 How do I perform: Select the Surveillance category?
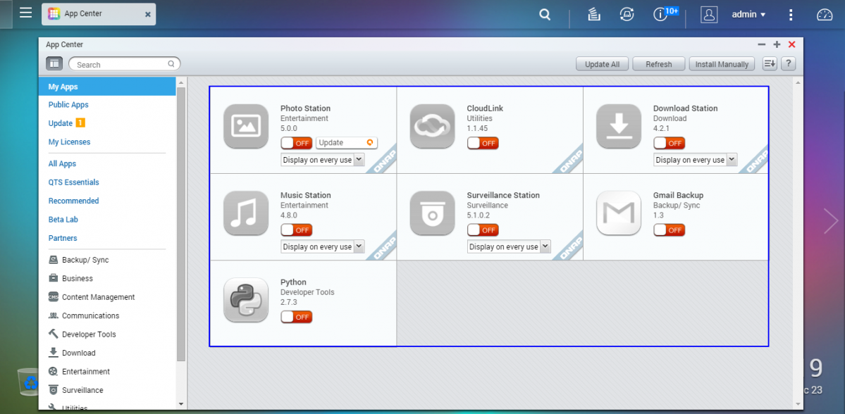76,390
